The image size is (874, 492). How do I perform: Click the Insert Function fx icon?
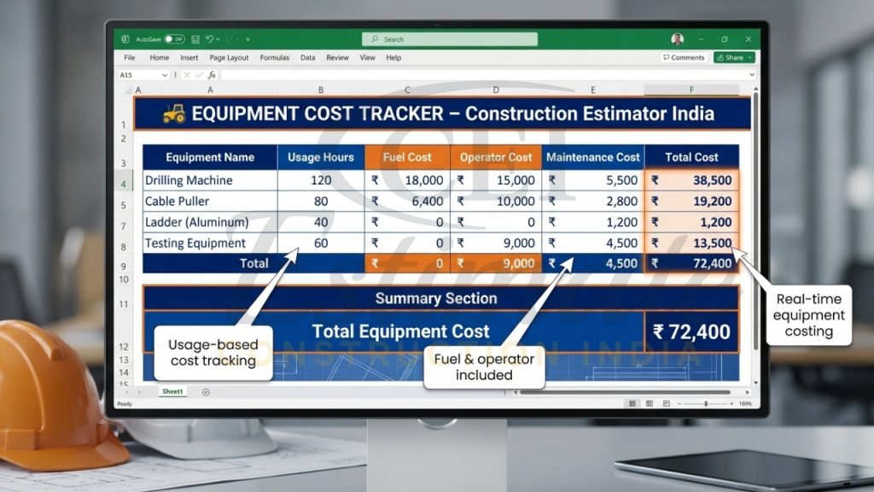tap(212, 75)
